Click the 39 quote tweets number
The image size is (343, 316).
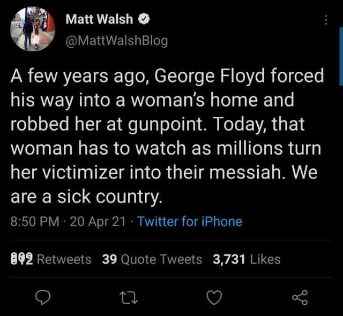click(x=109, y=259)
